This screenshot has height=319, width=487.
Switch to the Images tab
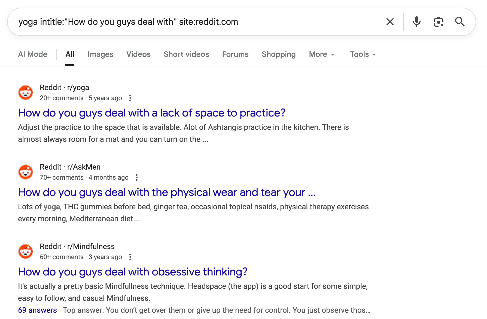pos(100,54)
